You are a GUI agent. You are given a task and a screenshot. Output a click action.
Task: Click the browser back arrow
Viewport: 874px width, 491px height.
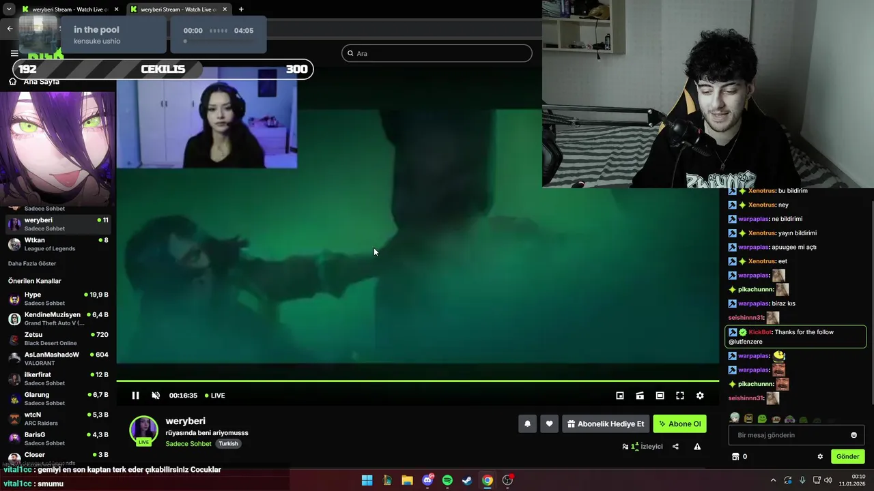pyautogui.click(x=10, y=28)
